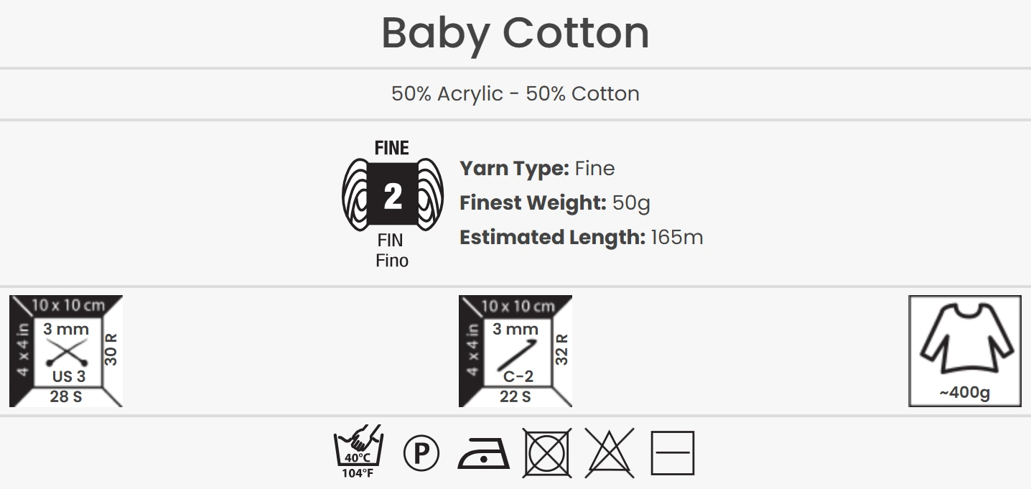
Task: Click the iron care symbol
Action: 483,454
